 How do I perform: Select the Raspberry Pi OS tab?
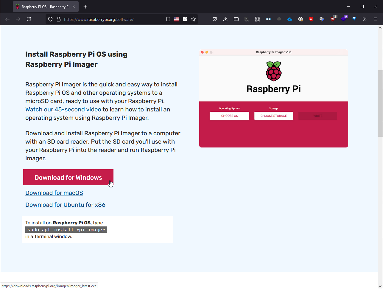[x=46, y=7]
